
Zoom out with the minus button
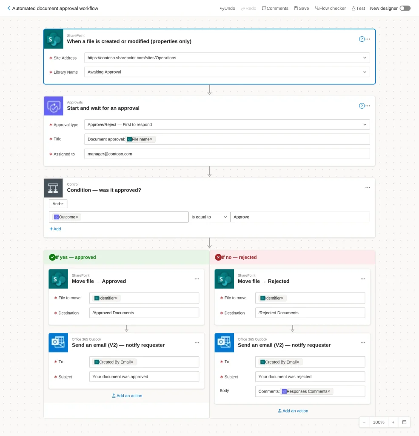point(364,422)
